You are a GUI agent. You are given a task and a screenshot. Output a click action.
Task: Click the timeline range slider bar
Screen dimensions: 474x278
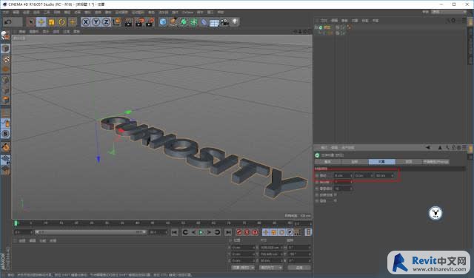90,232
